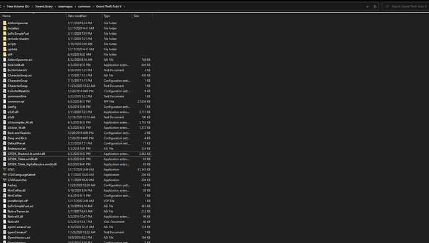Click the Installers folder icon
Viewport: 429px width, 243px height.
[4, 28]
